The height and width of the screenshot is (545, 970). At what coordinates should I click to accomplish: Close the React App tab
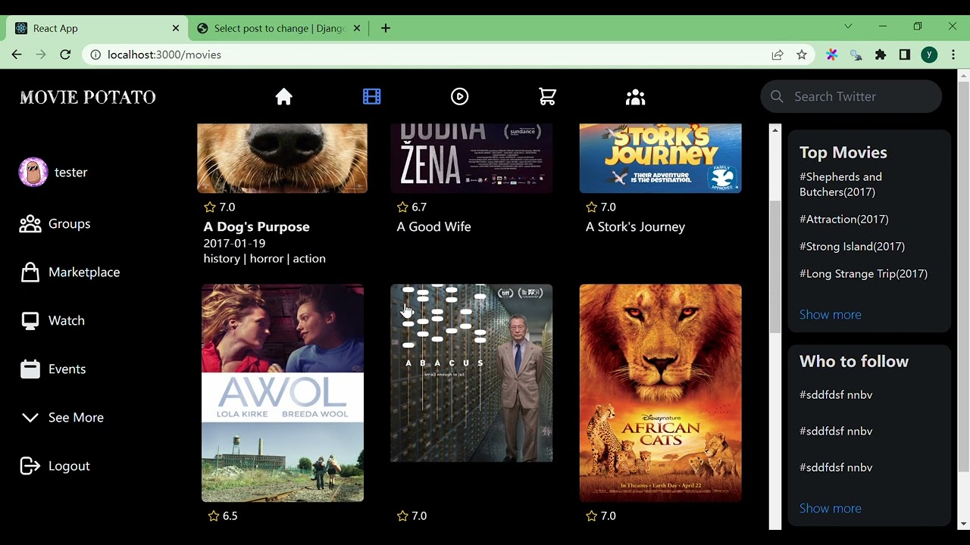(176, 28)
